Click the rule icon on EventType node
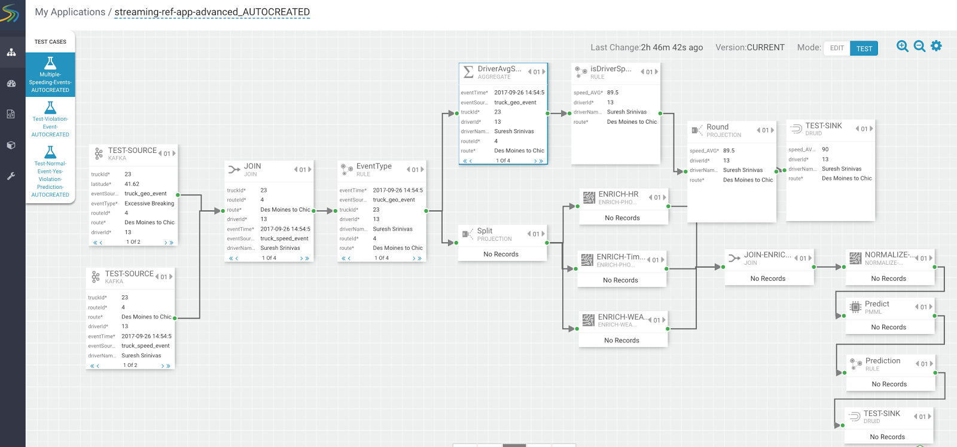957x447 pixels. [347, 170]
